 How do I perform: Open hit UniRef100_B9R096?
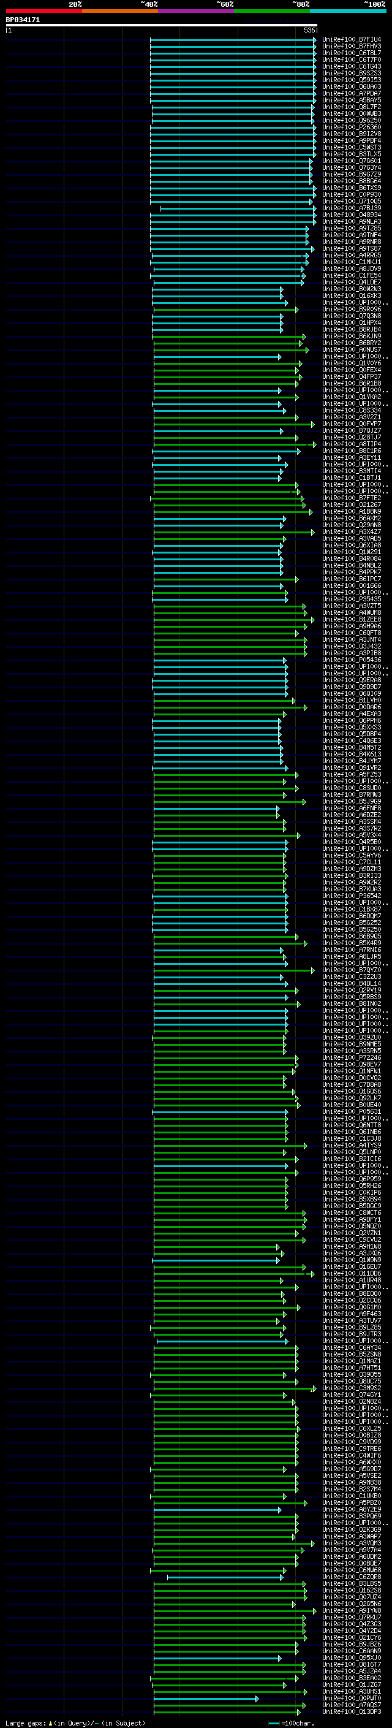[x=352, y=309]
